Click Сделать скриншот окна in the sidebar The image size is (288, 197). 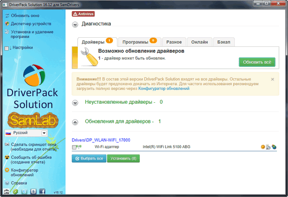point(34,147)
